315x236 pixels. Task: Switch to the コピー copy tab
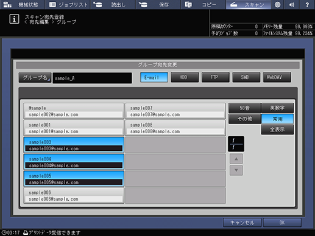pos(204,4)
